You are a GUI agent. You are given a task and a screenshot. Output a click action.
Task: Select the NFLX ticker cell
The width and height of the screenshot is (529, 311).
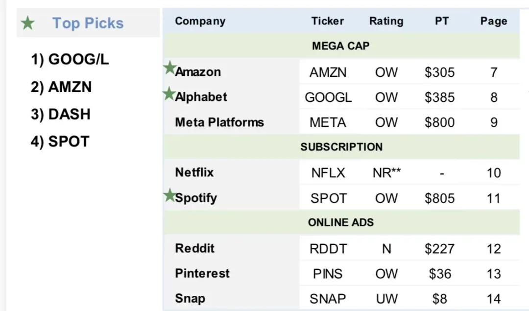click(328, 173)
